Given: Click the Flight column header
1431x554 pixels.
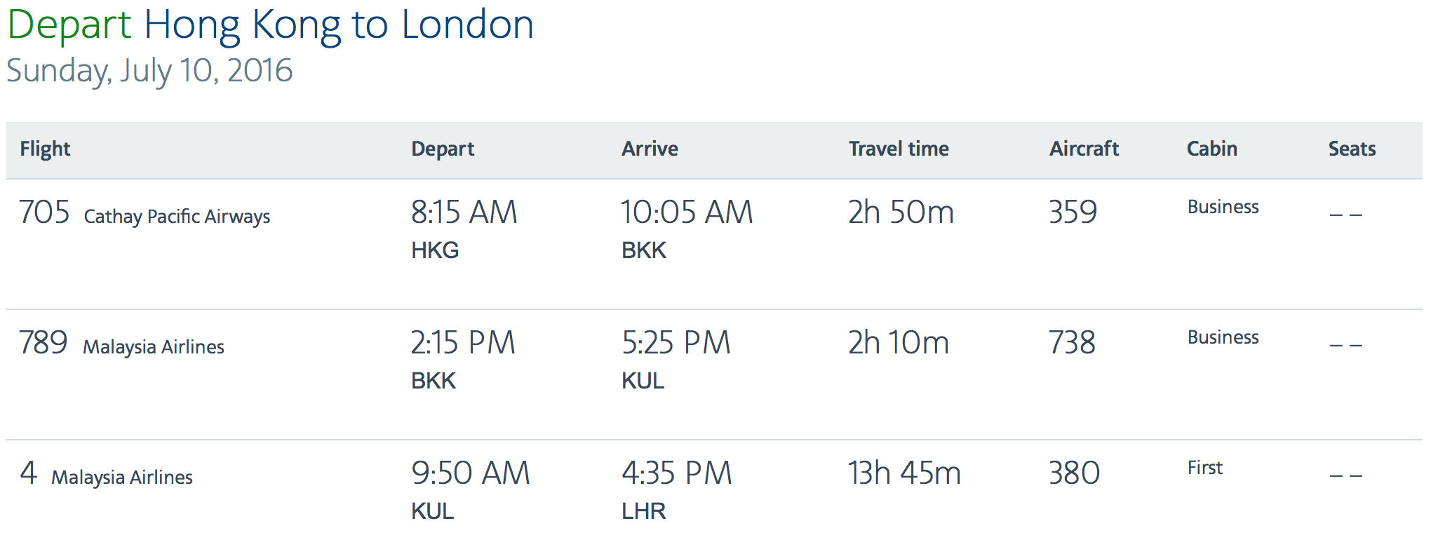Looking at the screenshot, I should 45,149.
